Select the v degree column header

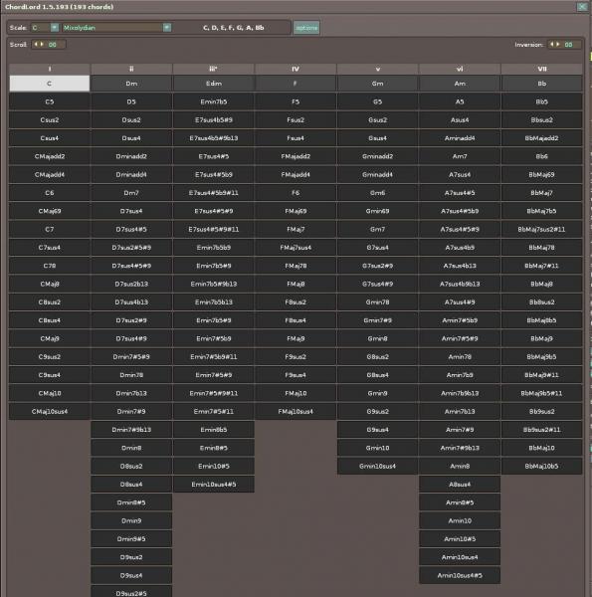pos(378,69)
